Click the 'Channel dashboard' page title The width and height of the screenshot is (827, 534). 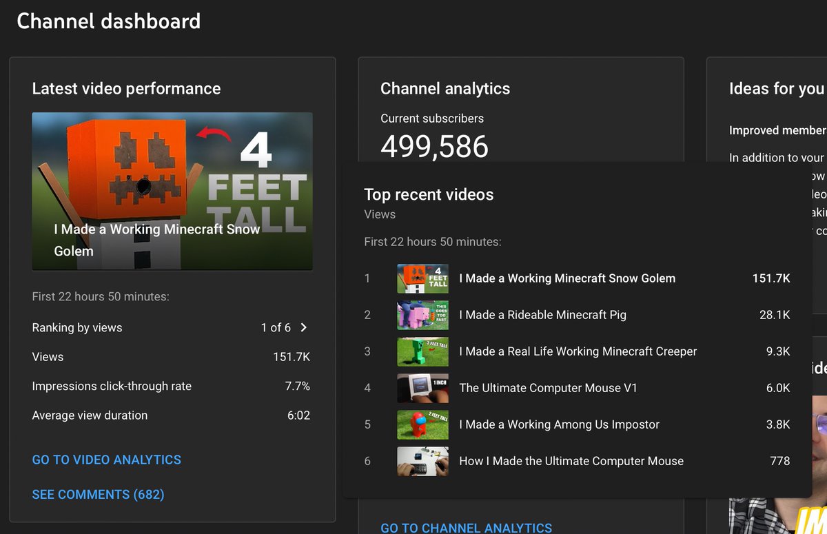pyautogui.click(x=109, y=21)
